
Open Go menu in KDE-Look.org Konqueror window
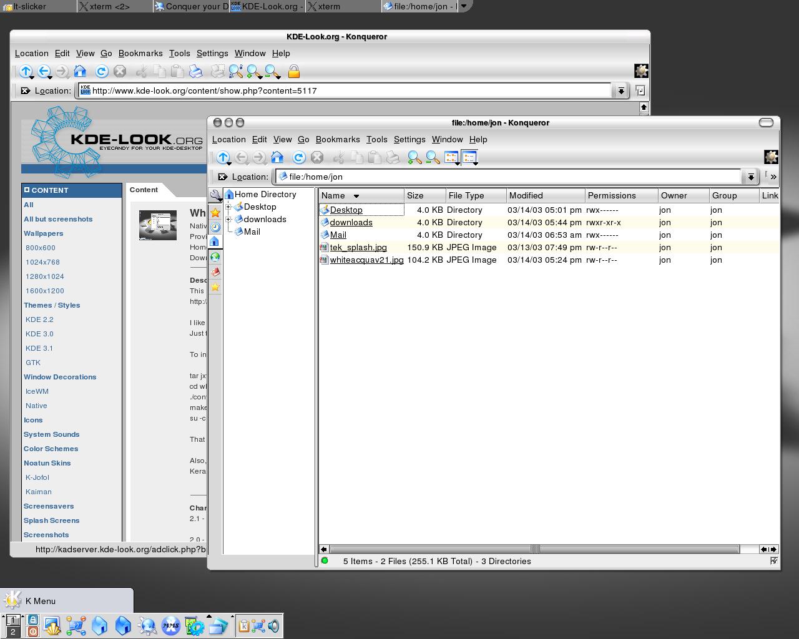[x=106, y=53]
